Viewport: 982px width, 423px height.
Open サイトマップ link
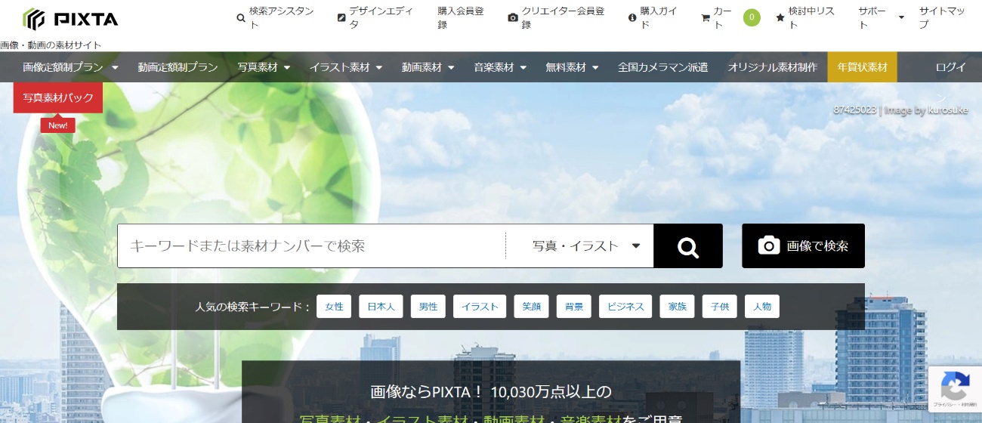pyautogui.click(x=941, y=18)
